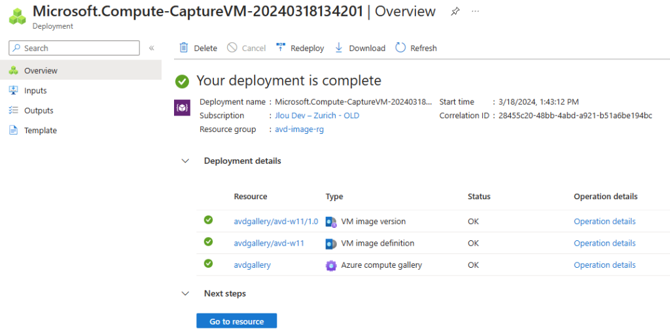Click the Operation details column header

pos(605,197)
